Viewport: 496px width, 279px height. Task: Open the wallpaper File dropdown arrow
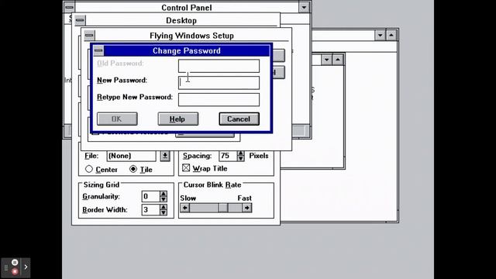click(x=165, y=156)
